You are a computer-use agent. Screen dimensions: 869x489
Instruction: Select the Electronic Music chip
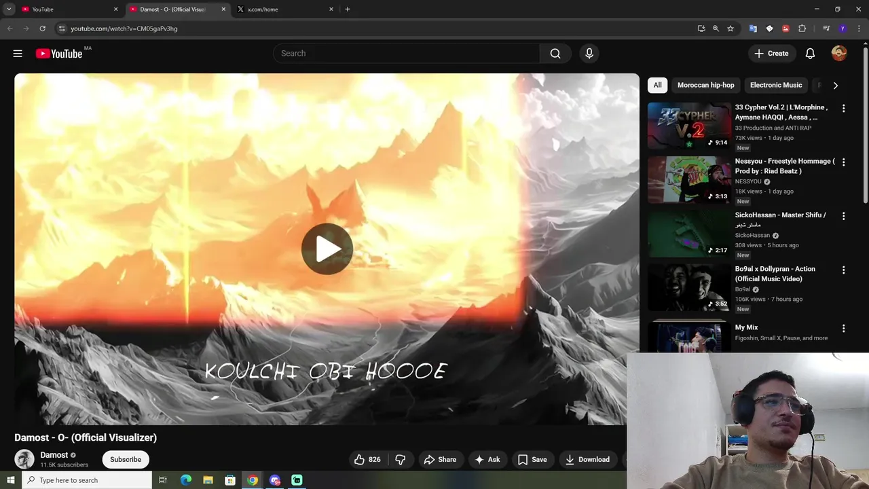point(776,86)
